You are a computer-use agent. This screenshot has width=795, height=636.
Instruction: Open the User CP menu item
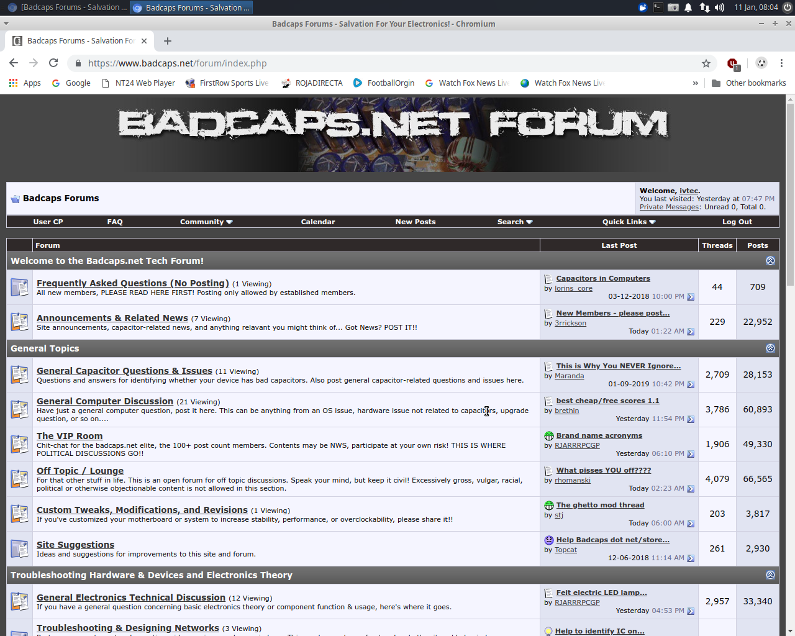coord(48,222)
